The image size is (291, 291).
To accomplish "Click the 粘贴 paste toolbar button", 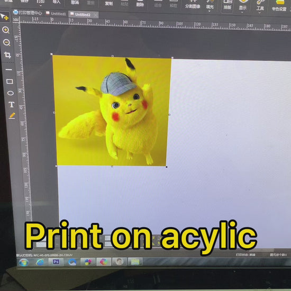I will click(x=124, y=4).
